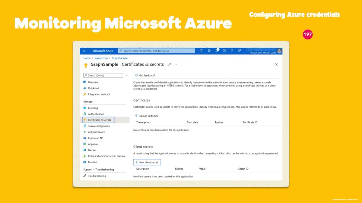Open portal settings gear icon
Viewport: 362px width, 203px height.
(x=224, y=51)
